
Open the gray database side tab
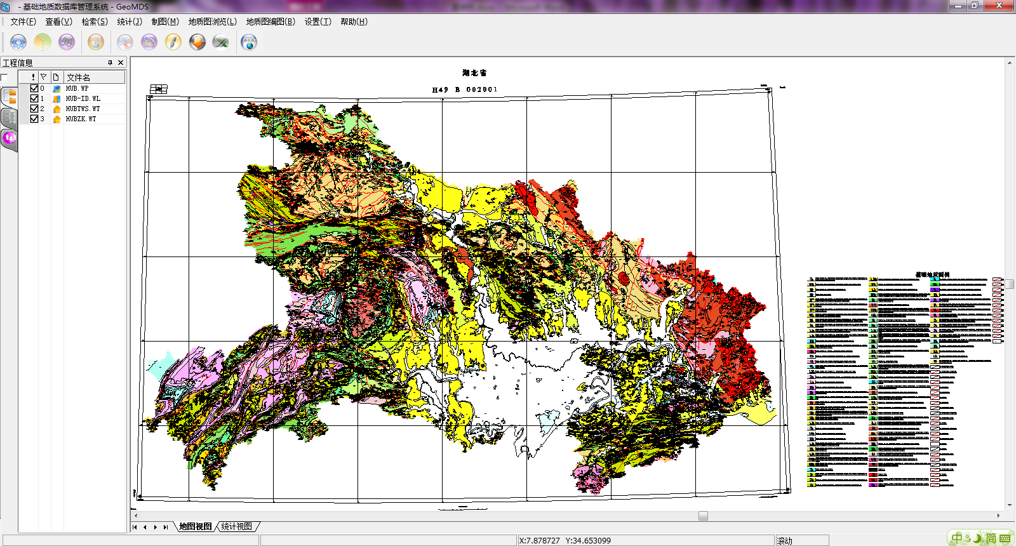coord(10,117)
